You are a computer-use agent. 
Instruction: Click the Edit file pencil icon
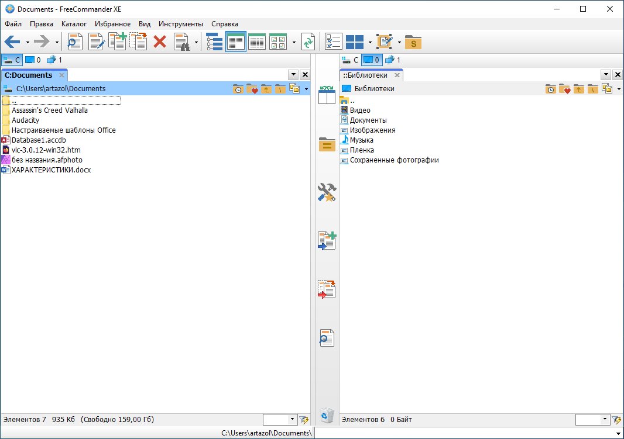(97, 42)
